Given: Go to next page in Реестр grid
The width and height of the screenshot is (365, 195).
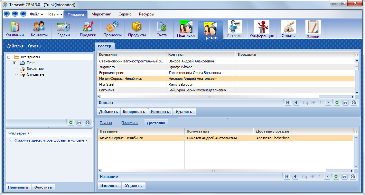Looking at the screenshot, I should (x=328, y=103).
